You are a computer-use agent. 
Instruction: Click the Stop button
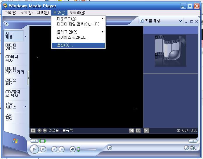pos(43,149)
